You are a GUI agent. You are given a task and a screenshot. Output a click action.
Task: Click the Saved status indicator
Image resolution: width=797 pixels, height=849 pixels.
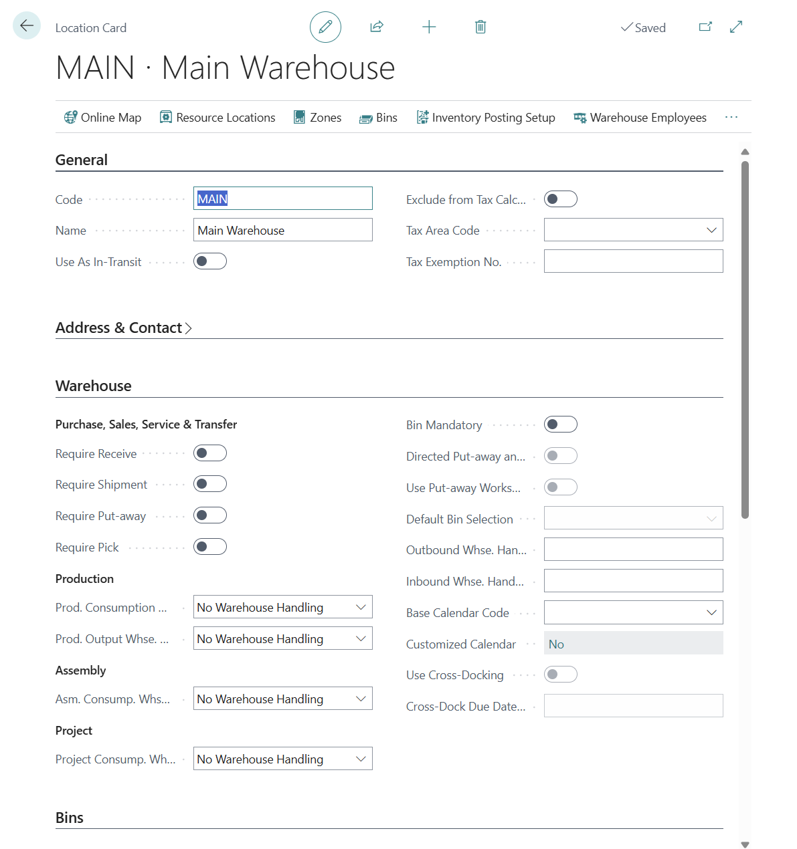coord(643,27)
